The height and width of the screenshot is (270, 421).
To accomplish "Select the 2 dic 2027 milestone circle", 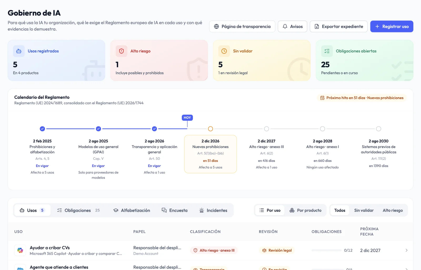I will 267,129.
